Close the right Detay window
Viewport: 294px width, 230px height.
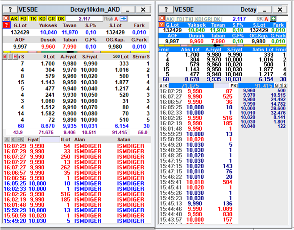280,9
